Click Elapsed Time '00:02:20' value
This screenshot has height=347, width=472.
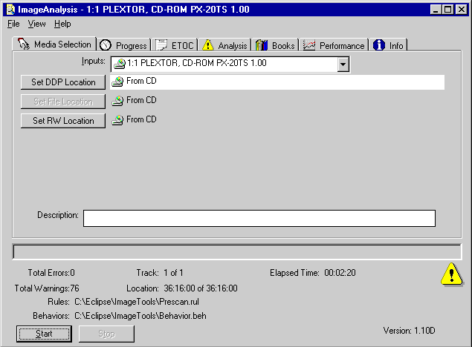coord(340,273)
